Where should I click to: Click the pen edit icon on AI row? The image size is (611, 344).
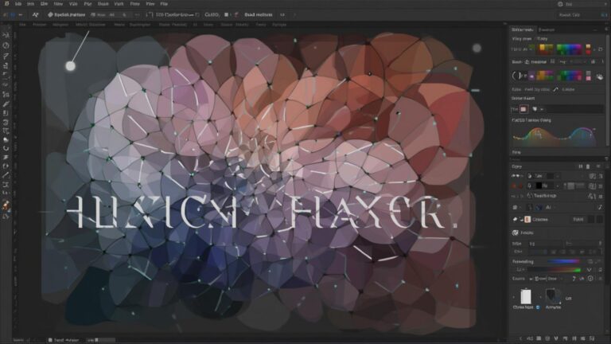[x=600, y=208]
